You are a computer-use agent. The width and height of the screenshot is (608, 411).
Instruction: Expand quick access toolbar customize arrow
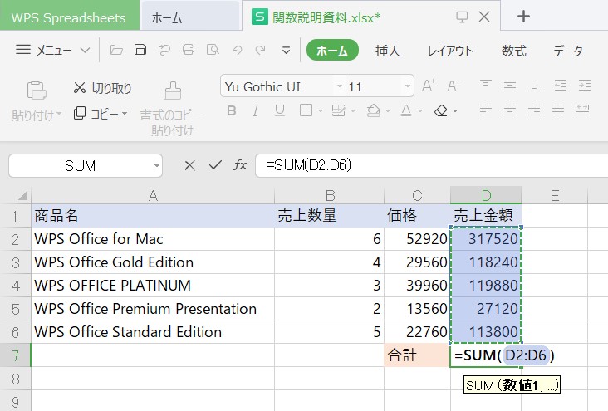[x=287, y=51]
